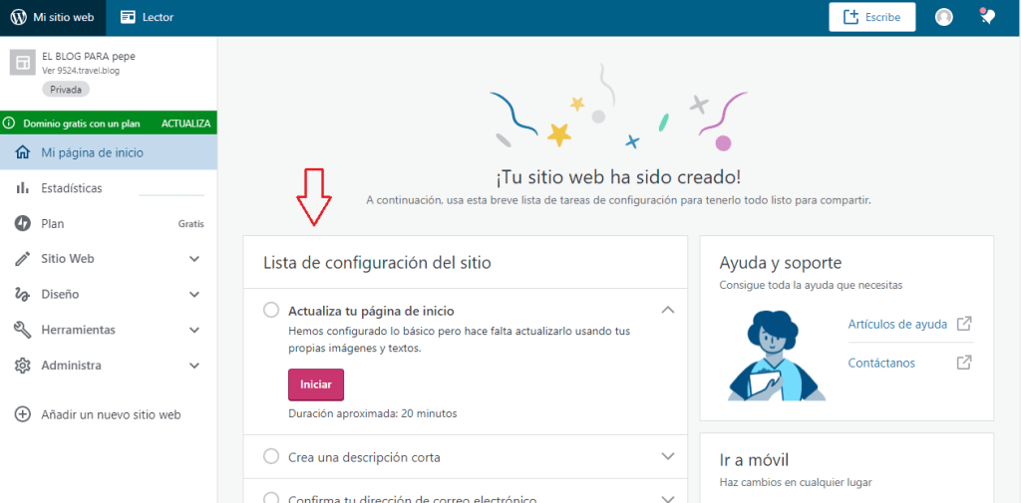Mark Crea una descripción corta as done

(x=271, y=456)
